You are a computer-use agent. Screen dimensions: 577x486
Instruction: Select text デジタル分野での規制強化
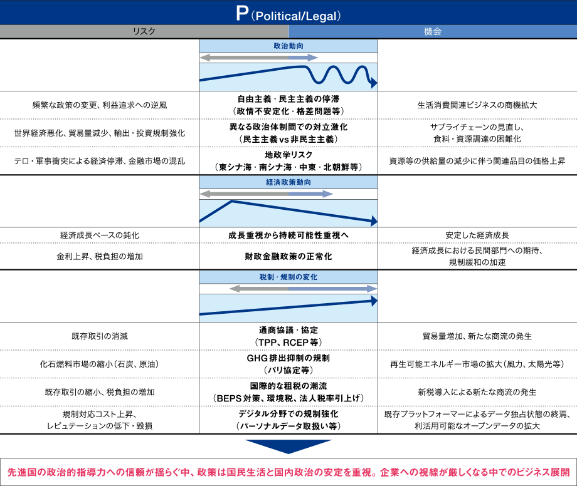(288, 414)
